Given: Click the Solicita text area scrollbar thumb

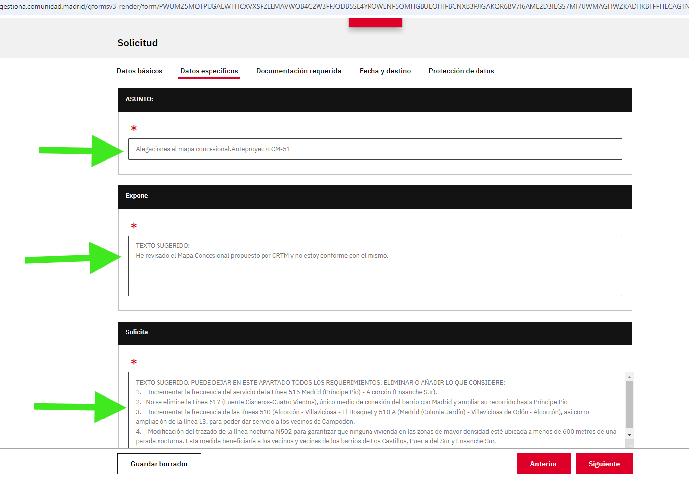Looking at the screenshot, I should [x=629, y=404].
